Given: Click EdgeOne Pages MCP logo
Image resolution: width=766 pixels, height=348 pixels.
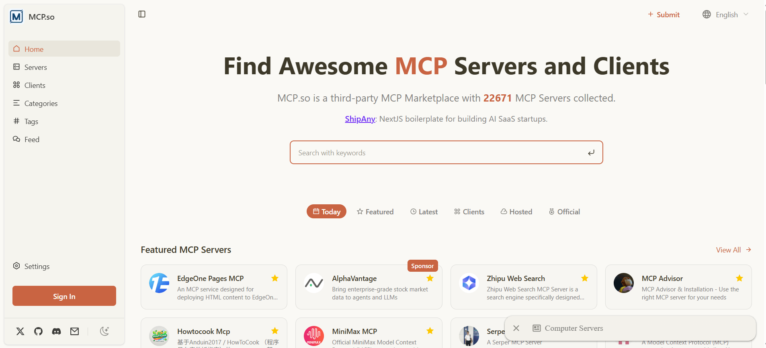Looking at the screenshot, I should (159, 283).
